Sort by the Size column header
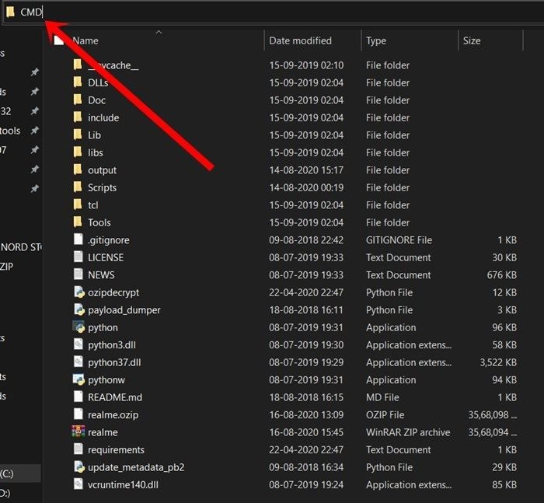 pyautogui.click(x=472, y=40)
